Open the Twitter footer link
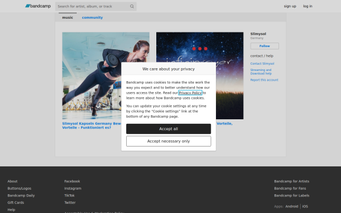Image resolution: width=341 pixels, height=213 pixels. click(x=70, y=202)
